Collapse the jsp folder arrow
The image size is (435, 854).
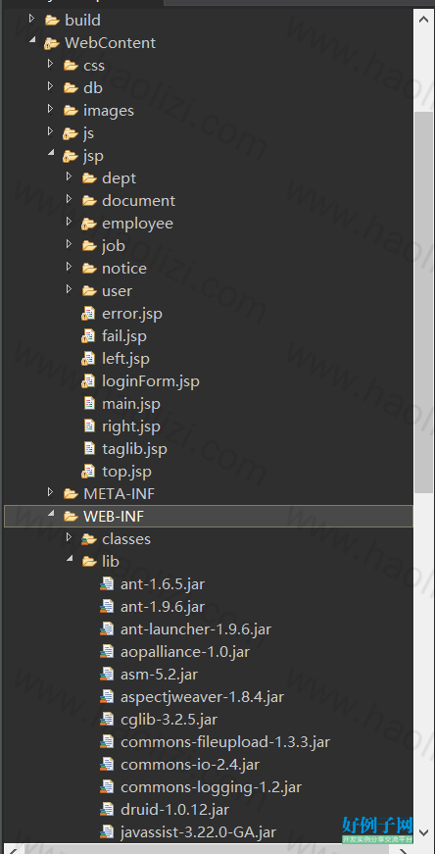(51, 153)
